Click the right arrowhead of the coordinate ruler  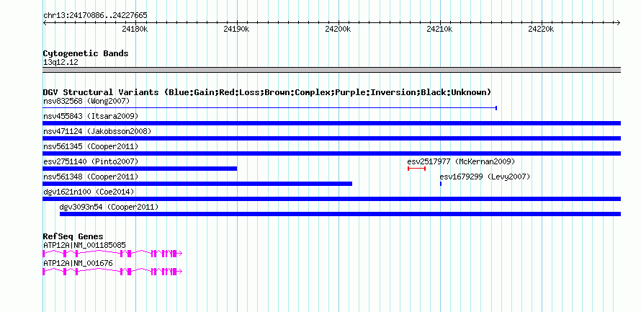(619, 23)
